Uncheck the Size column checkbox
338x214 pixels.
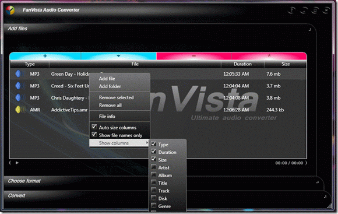[x=154, y=159]
